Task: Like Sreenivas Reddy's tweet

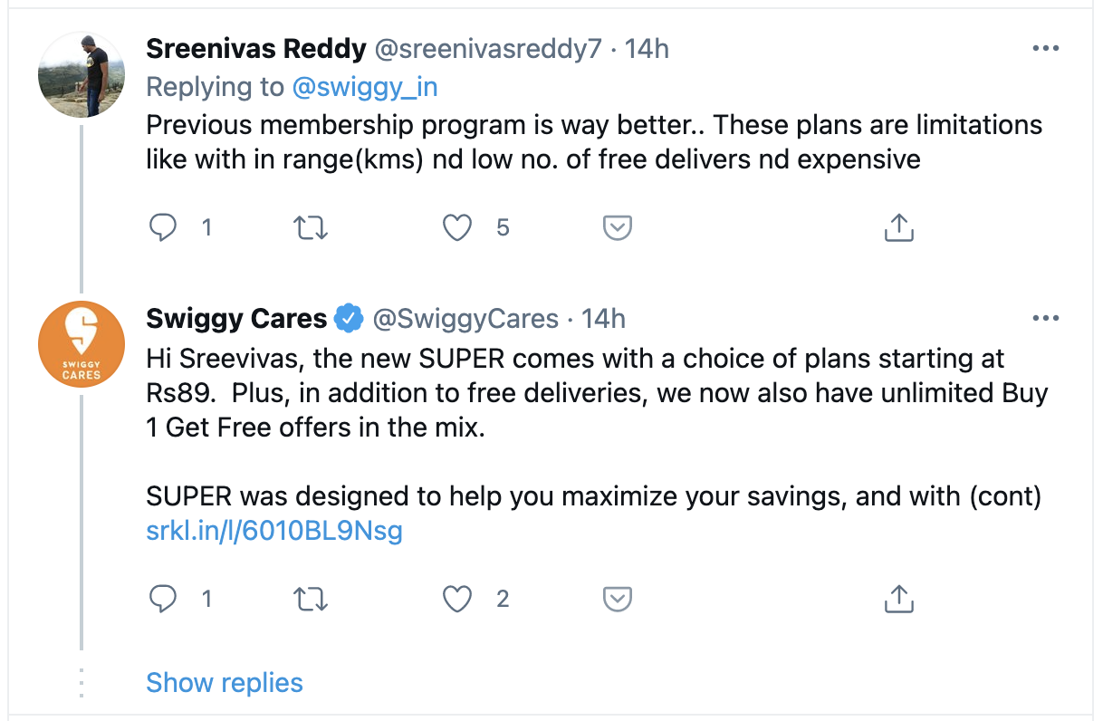Action: 457,228
